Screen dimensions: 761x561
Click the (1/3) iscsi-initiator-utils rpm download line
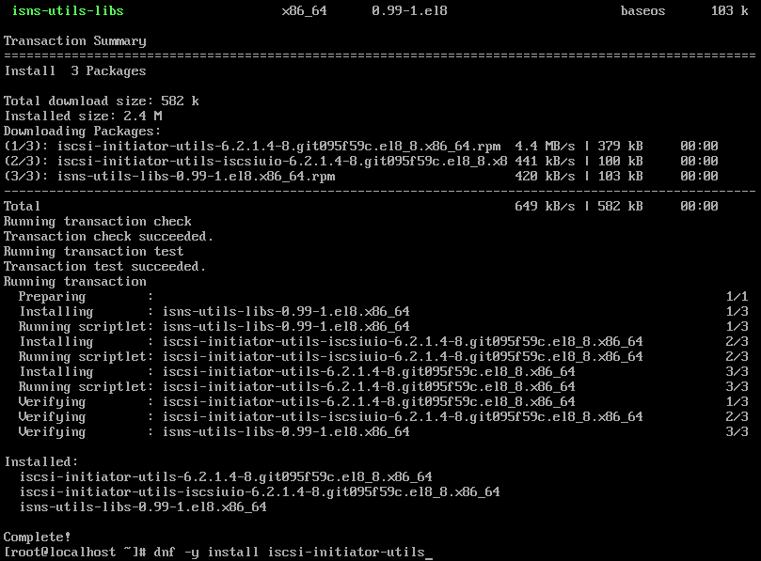coord(360,146)
